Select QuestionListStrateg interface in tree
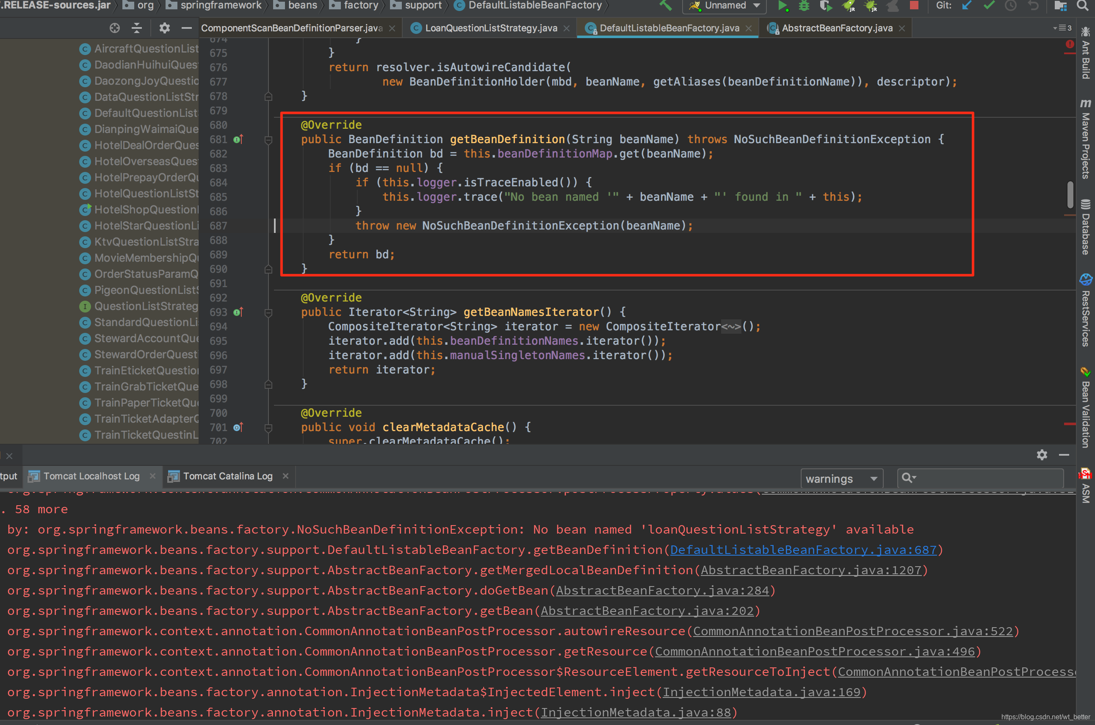The width and height of the screenshot is (1095, 725). point(138,306)
